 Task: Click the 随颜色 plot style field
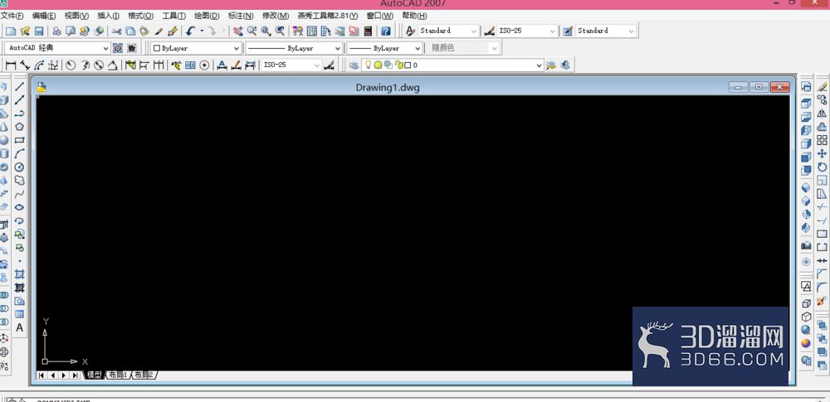click(463, 48)
